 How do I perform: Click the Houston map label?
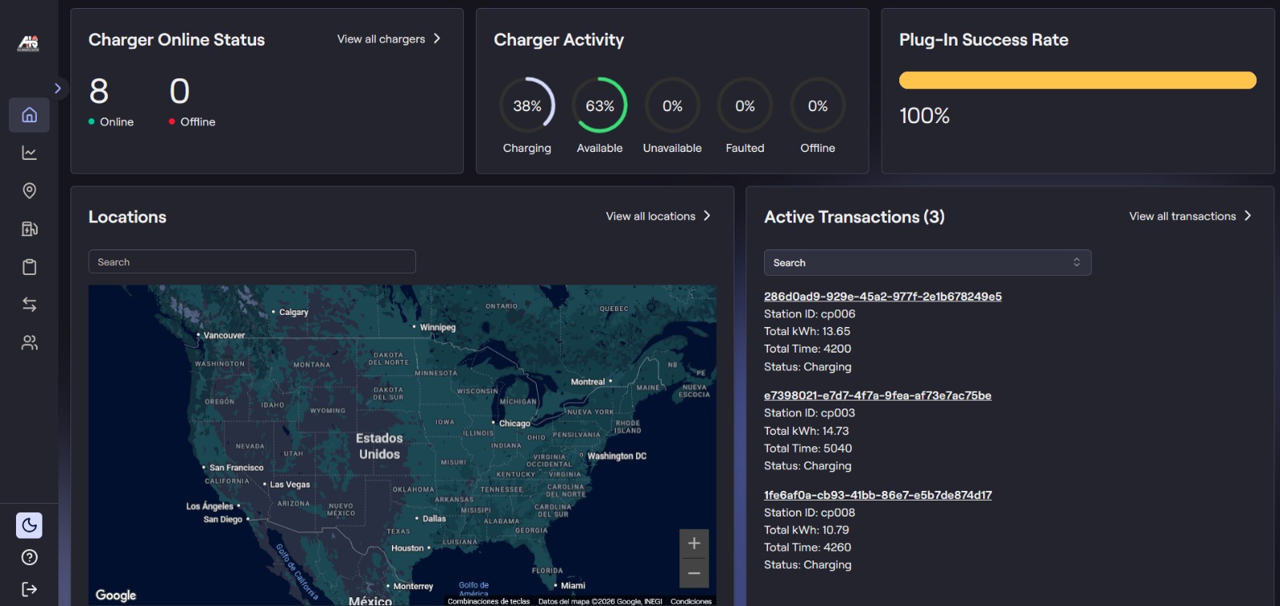tap(407, 548)
